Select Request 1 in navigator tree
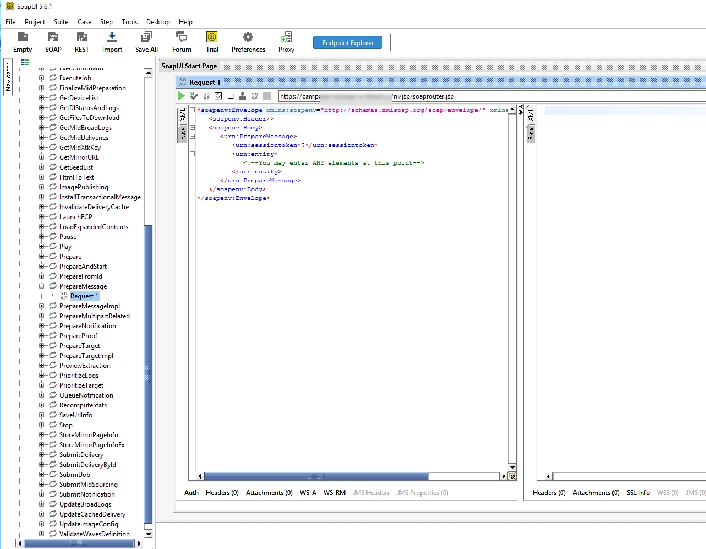Screen dimensions: 706x549 pos(84,296)
